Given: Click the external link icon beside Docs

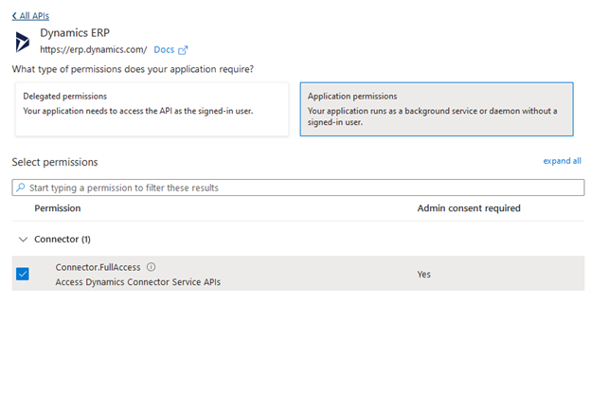Looking at the screenshot, I should click(183, 50).
